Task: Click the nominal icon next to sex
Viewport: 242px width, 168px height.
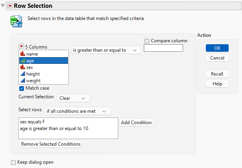Action: pyautogui.click(x=23, y=67)
